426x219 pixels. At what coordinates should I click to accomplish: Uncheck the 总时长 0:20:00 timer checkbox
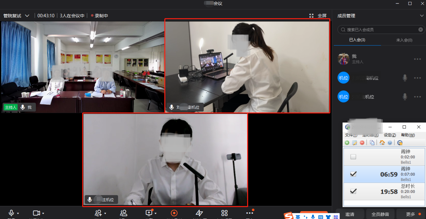tap(353, 191)
